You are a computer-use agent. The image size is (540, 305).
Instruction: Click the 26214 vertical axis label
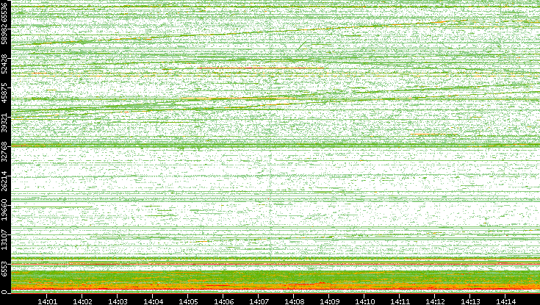point(4,183)
